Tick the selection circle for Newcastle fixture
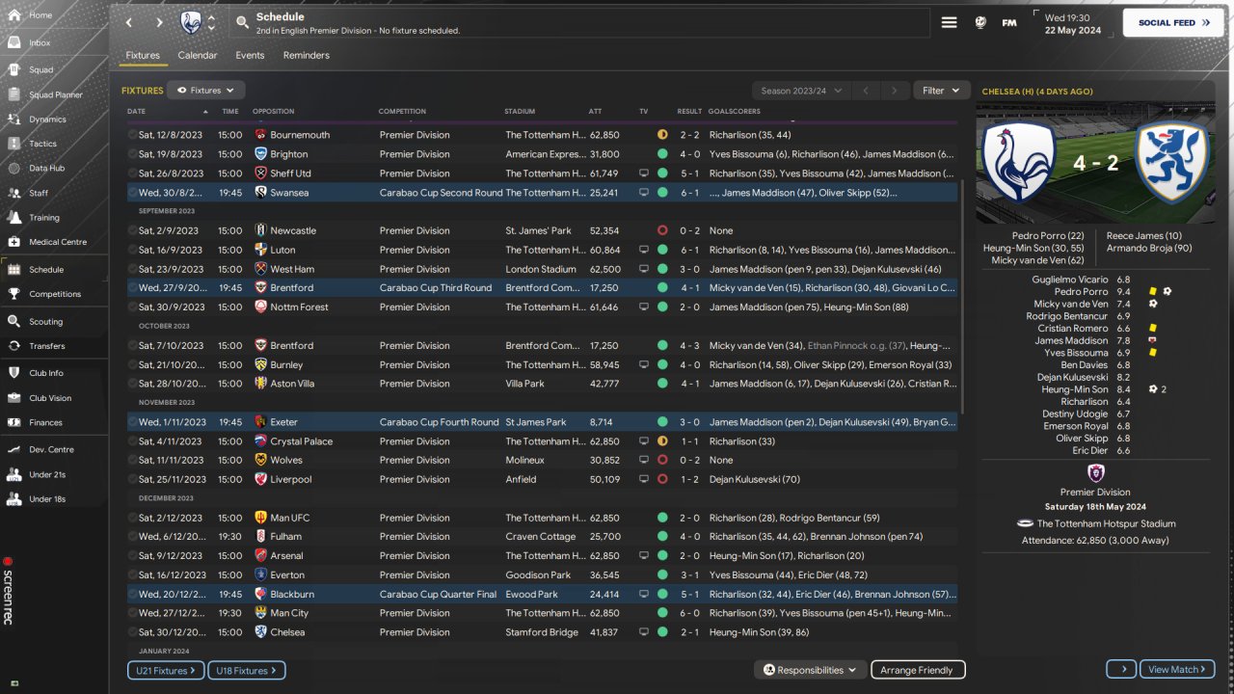Screen dimensions: 1234x694 tap(133, 231)
